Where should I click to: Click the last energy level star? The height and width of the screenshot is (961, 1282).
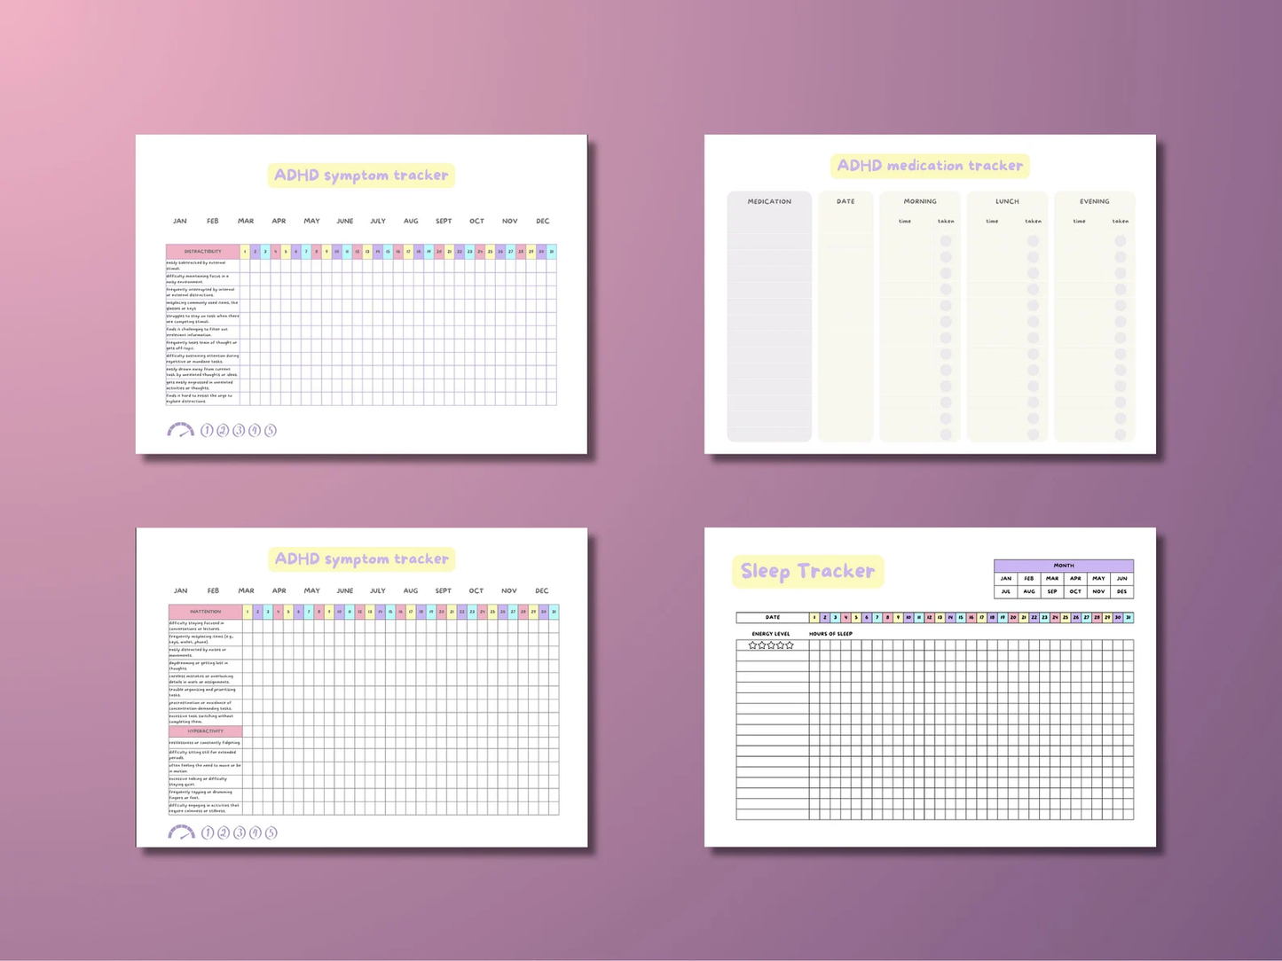tap(790, 645)
